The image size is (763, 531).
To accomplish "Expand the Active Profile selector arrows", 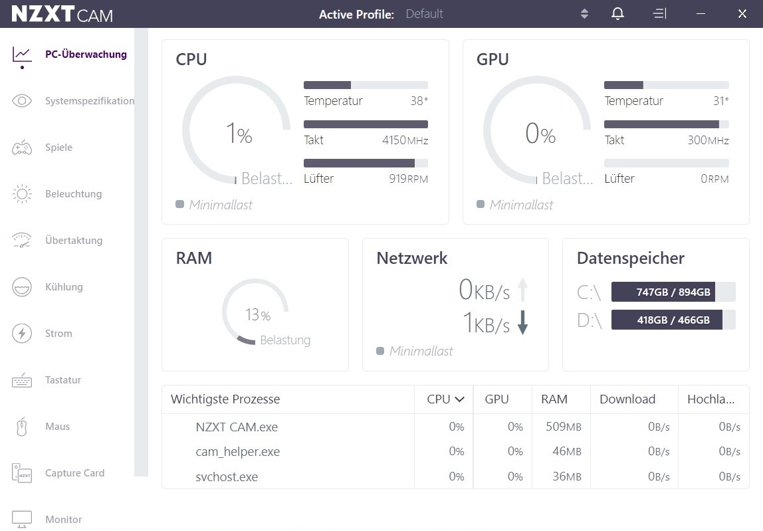I will (x=584, y=14).
